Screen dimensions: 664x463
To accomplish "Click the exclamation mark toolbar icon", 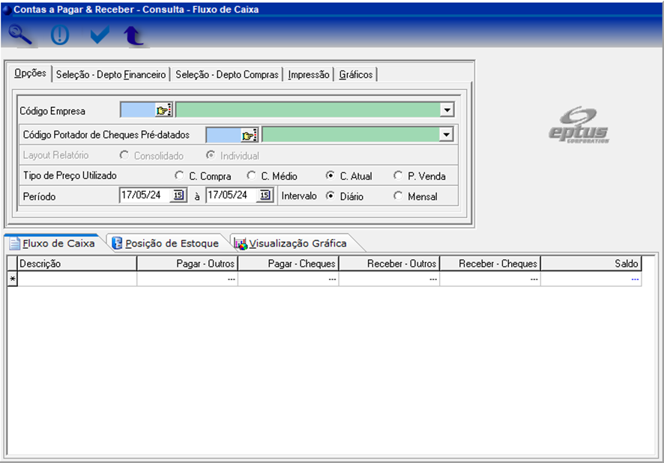I will [59, 35].
